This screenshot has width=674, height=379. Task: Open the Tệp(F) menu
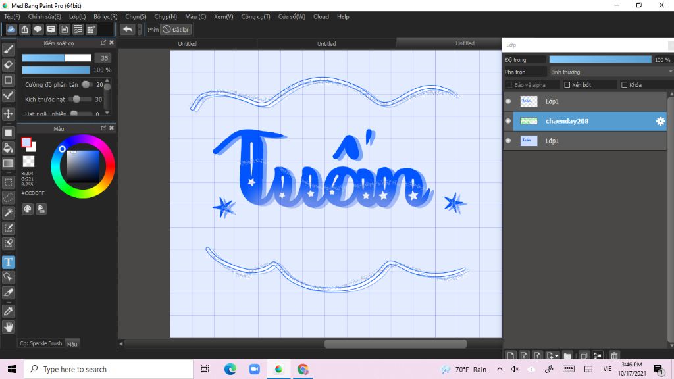point(12,16)
